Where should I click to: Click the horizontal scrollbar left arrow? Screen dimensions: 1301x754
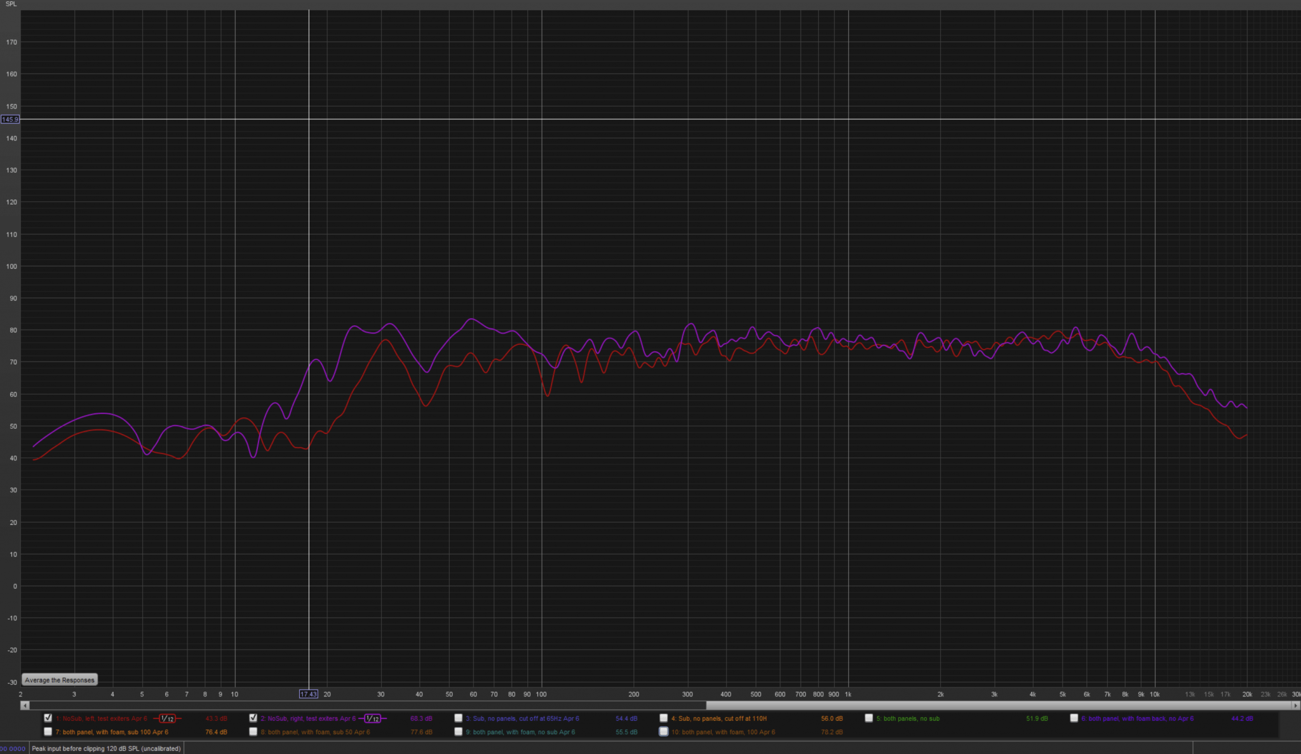(25, 705)
